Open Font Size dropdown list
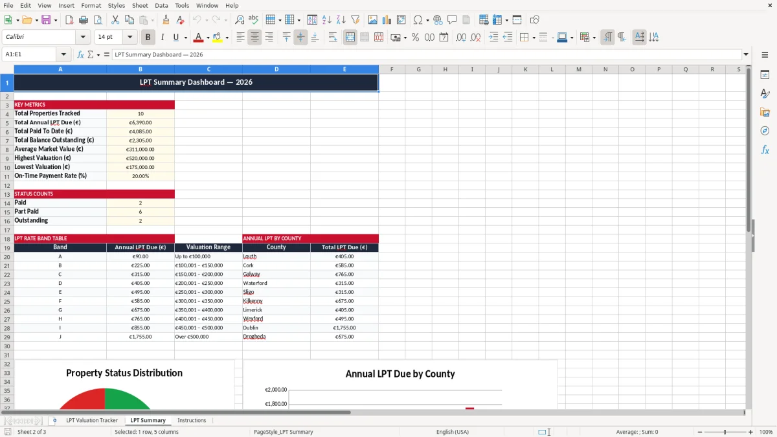This screenshot has width=777, height=437. click(x=129, y=38)
